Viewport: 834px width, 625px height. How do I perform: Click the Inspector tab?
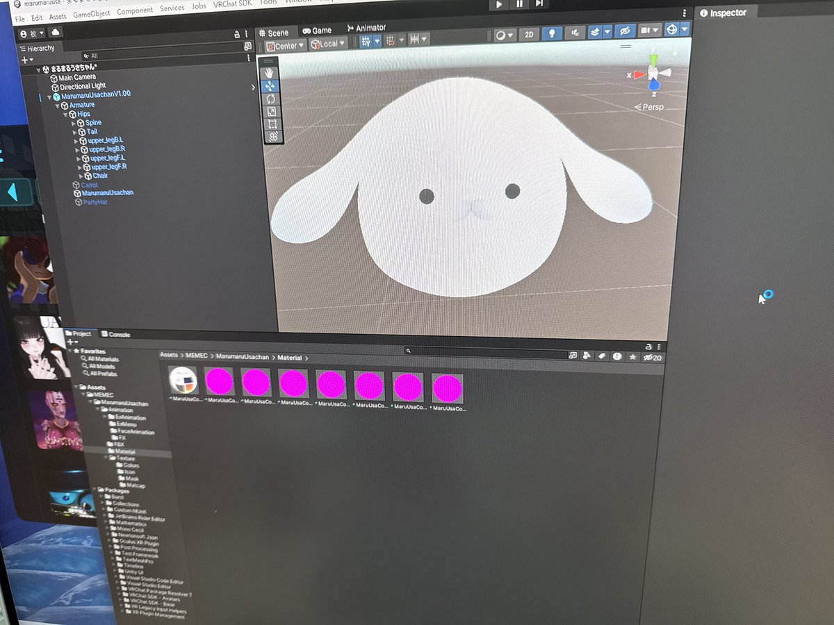pyautogui.click(x=724, y=12)
